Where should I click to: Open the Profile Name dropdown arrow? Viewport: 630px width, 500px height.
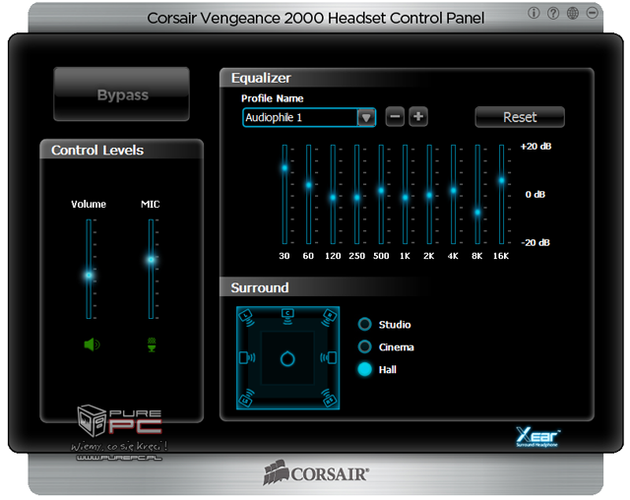366,118
